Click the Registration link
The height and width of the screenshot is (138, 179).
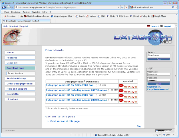tap(154, 87)
